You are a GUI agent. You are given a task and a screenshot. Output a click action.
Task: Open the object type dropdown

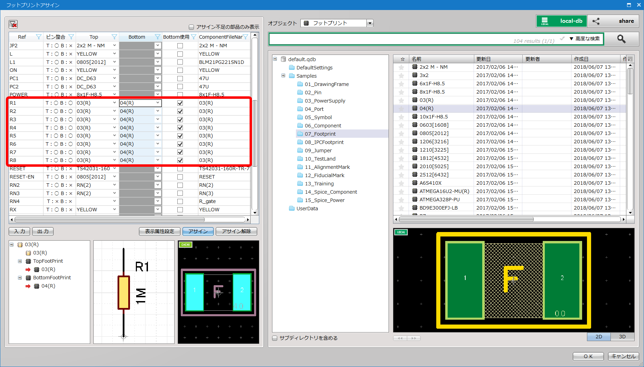click(x=370, y=23)
